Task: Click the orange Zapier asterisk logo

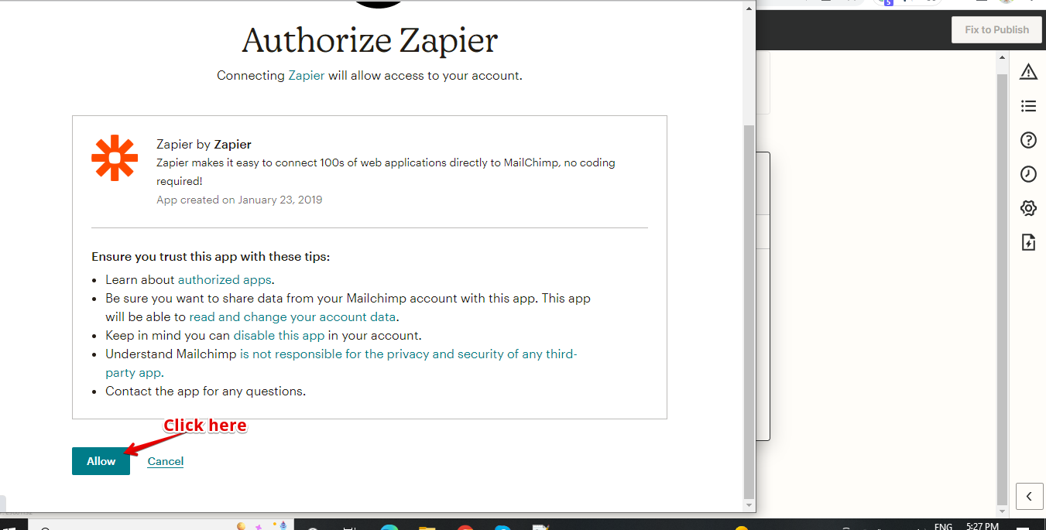Action: pos(115,158)
